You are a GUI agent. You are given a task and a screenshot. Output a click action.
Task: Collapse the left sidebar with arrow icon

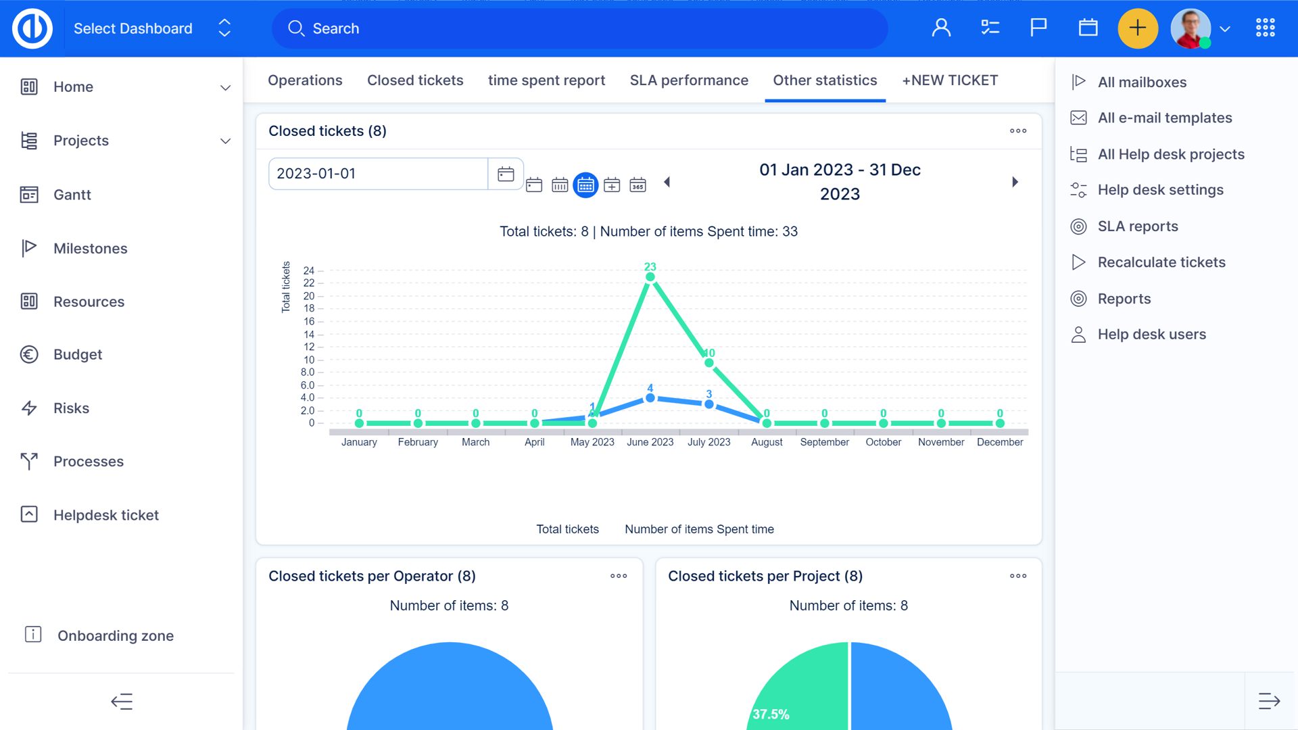[122, 702]
